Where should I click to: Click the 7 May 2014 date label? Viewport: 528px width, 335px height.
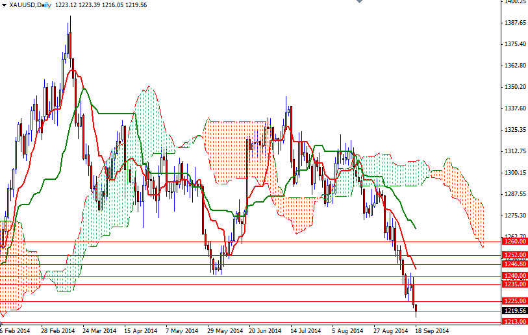tap(182, 330)
